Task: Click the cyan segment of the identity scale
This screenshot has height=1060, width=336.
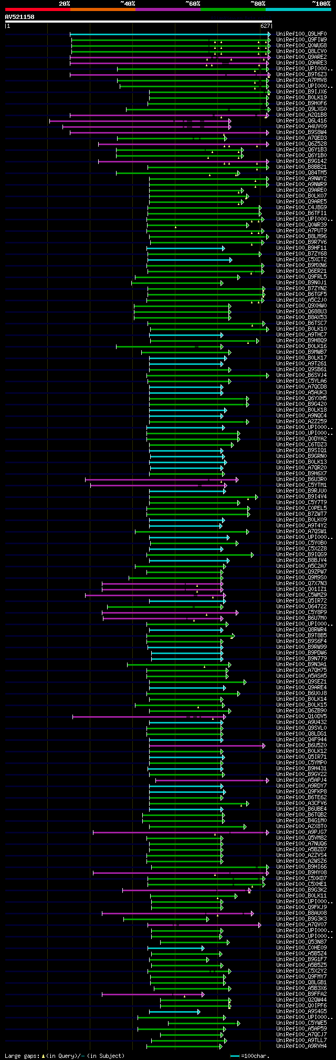Action: point(298,9)
